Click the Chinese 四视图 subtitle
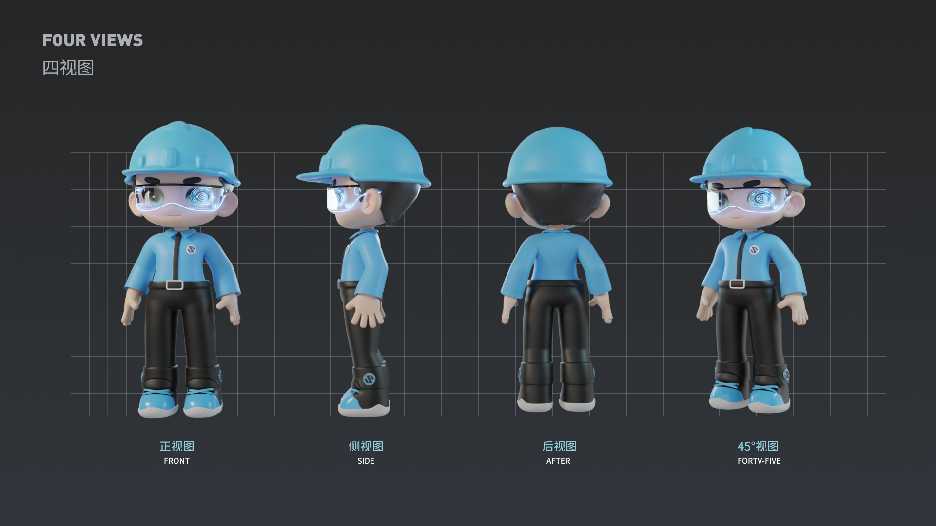The width and height of the screenshot is (936, 526). (68, 68)
